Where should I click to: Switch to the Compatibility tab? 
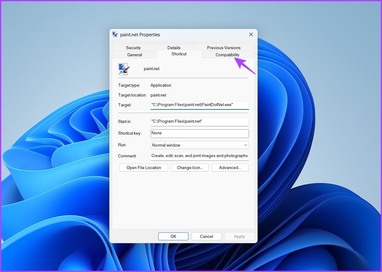pos(227,55)
